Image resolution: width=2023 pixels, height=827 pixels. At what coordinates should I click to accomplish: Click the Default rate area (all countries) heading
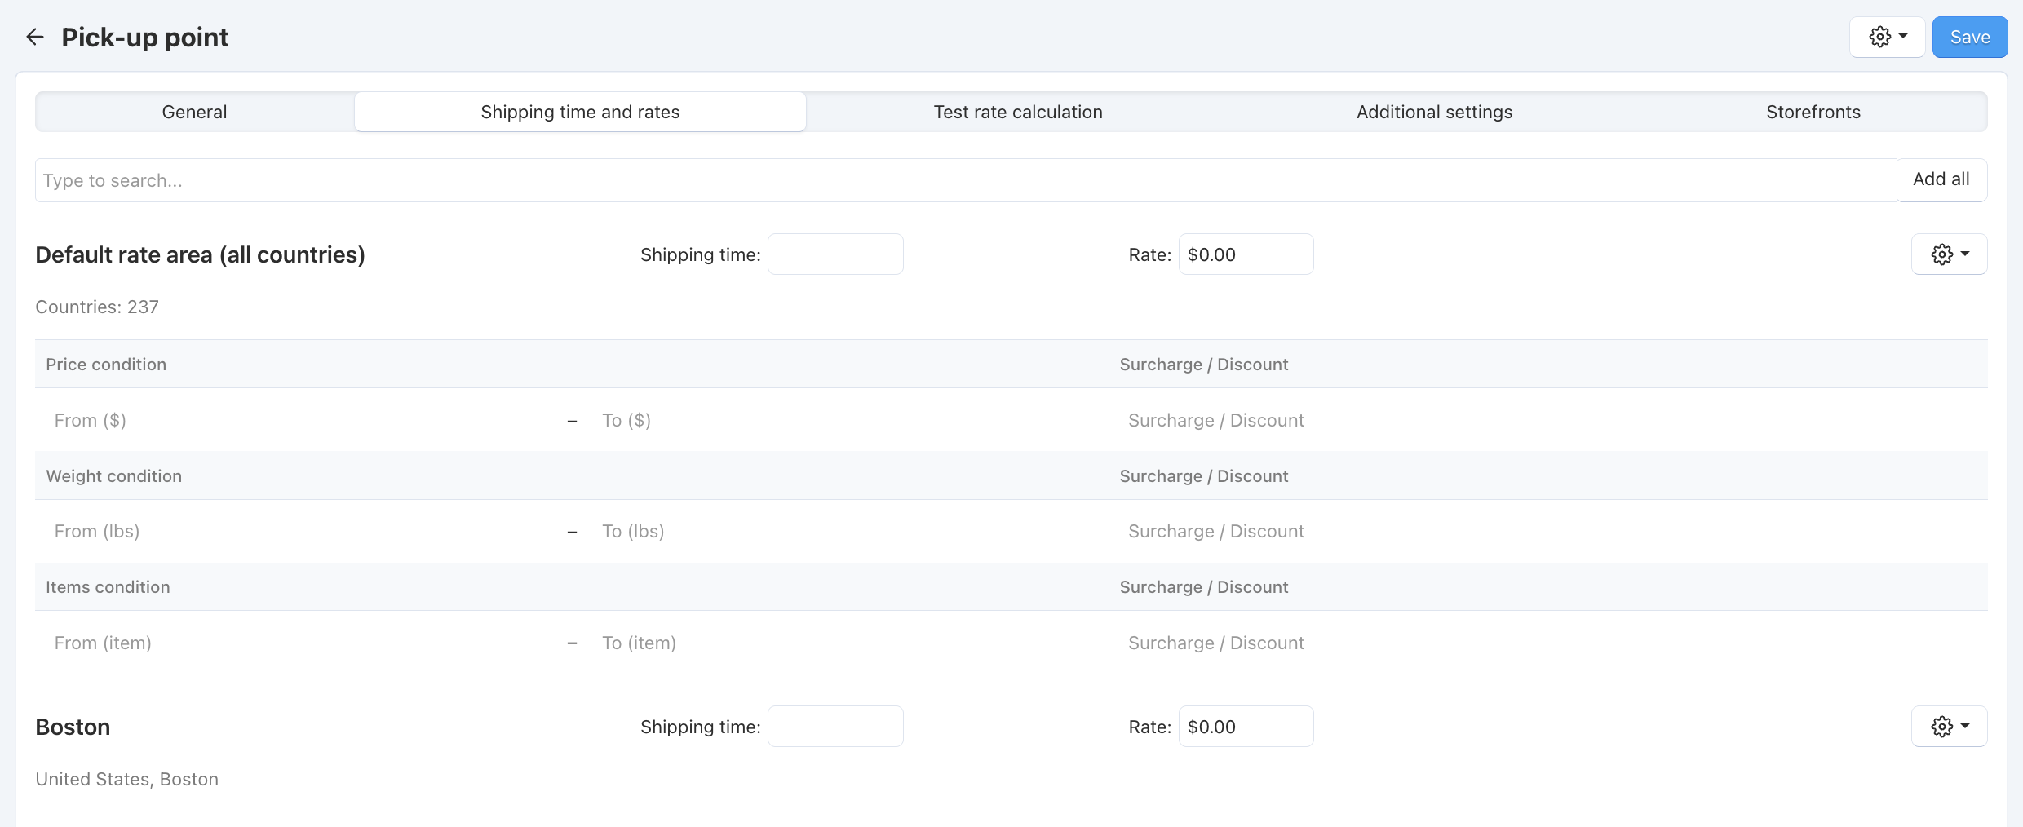(x=200, y=254)
